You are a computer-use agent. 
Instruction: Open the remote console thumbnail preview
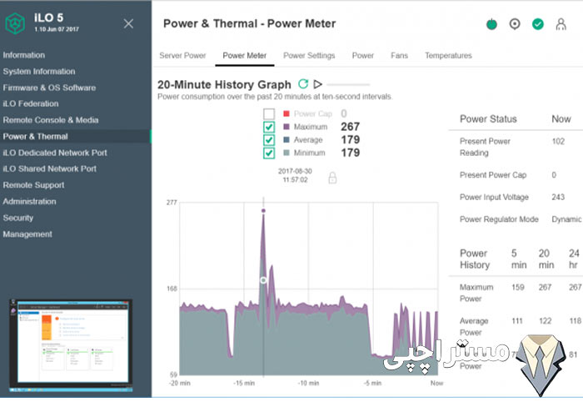click(71, 346)
